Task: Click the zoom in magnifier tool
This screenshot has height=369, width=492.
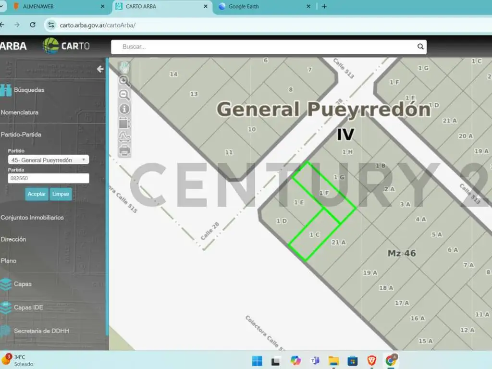Action: [124, 81]
